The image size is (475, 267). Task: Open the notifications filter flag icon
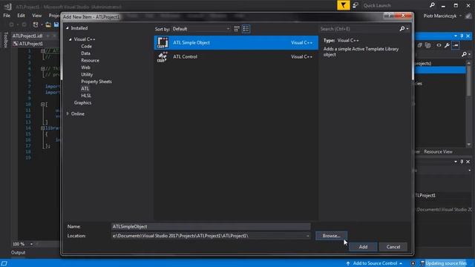pyautogui.click(x=343, y=5)
